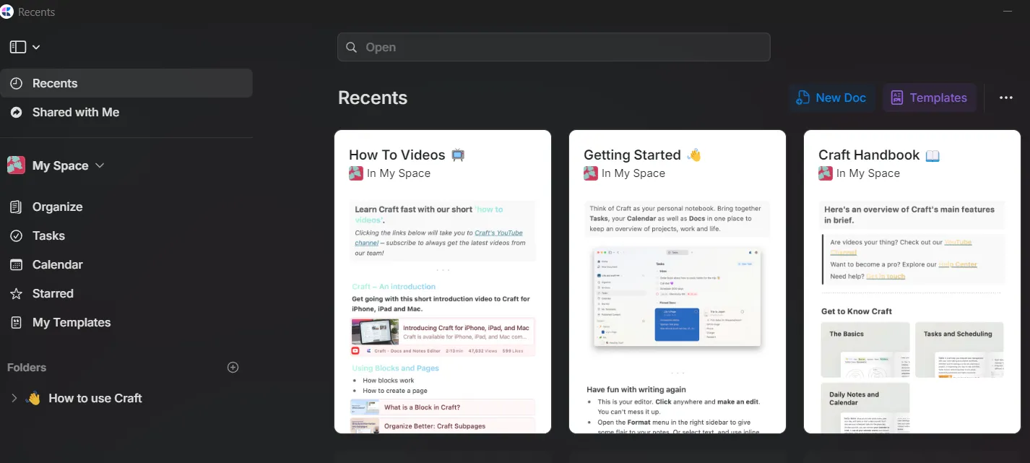Click the app screenshot in Getting Started card
1030x463 pixels.
[678, 298]
